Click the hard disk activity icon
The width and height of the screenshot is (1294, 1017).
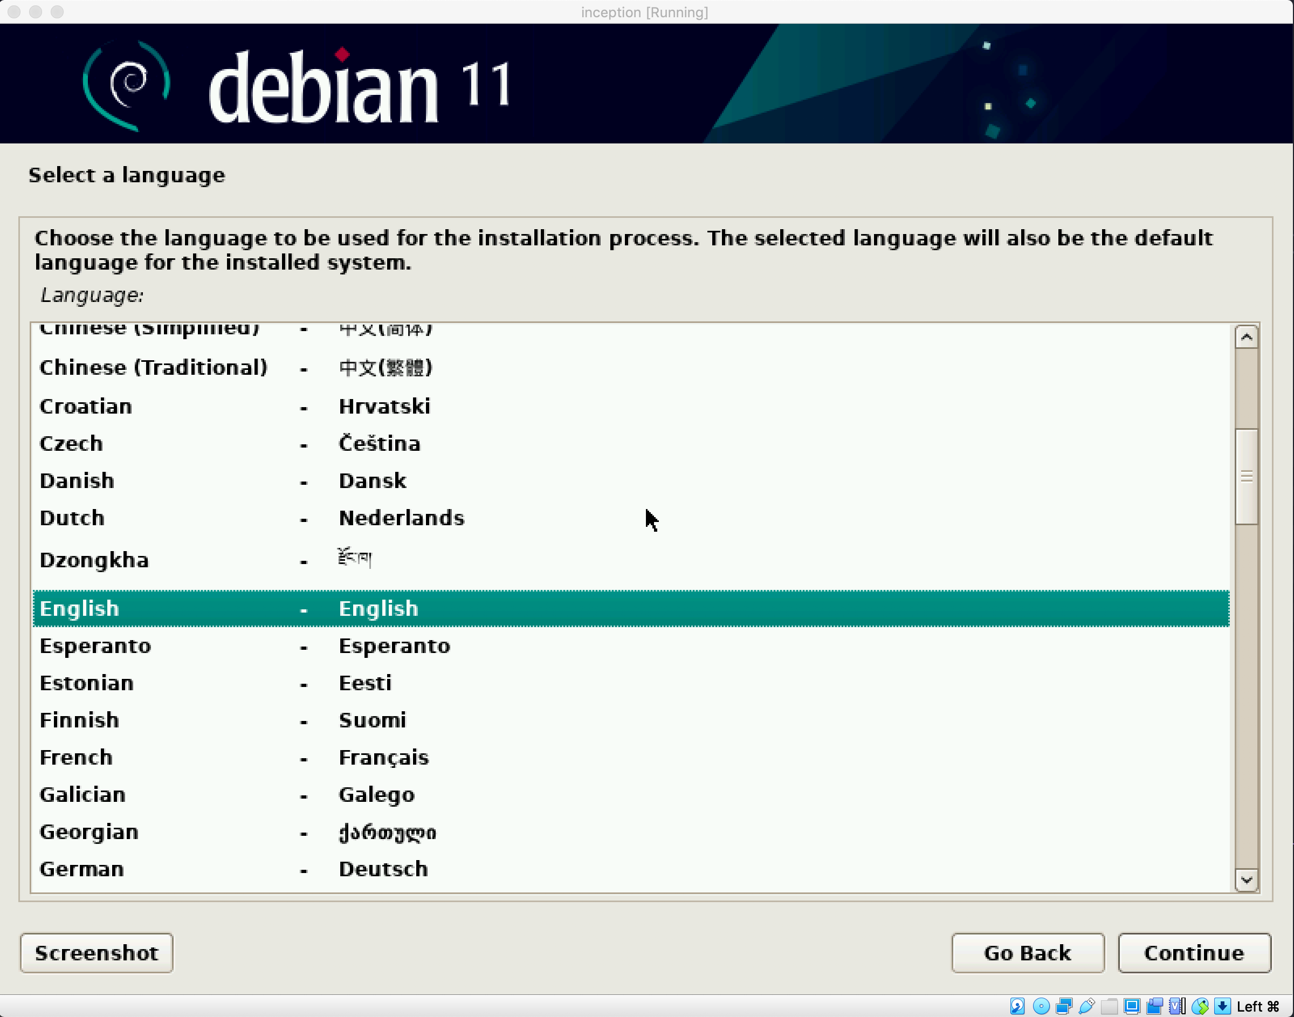coord(1017,1006)
